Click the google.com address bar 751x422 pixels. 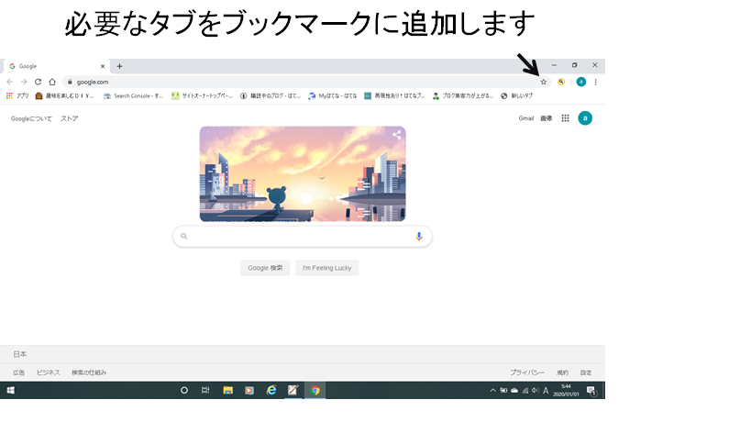click(x=306, y=82)
